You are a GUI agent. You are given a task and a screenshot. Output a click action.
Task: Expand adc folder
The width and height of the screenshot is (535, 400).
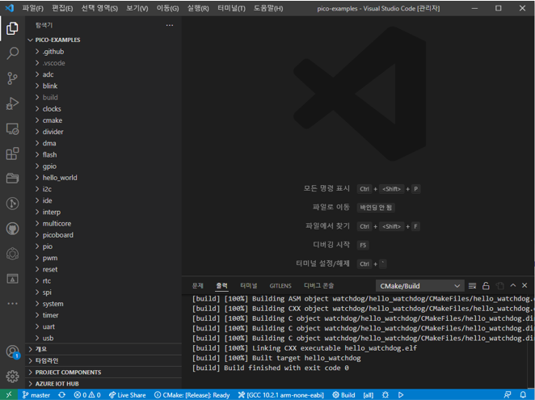coord(103,74)
